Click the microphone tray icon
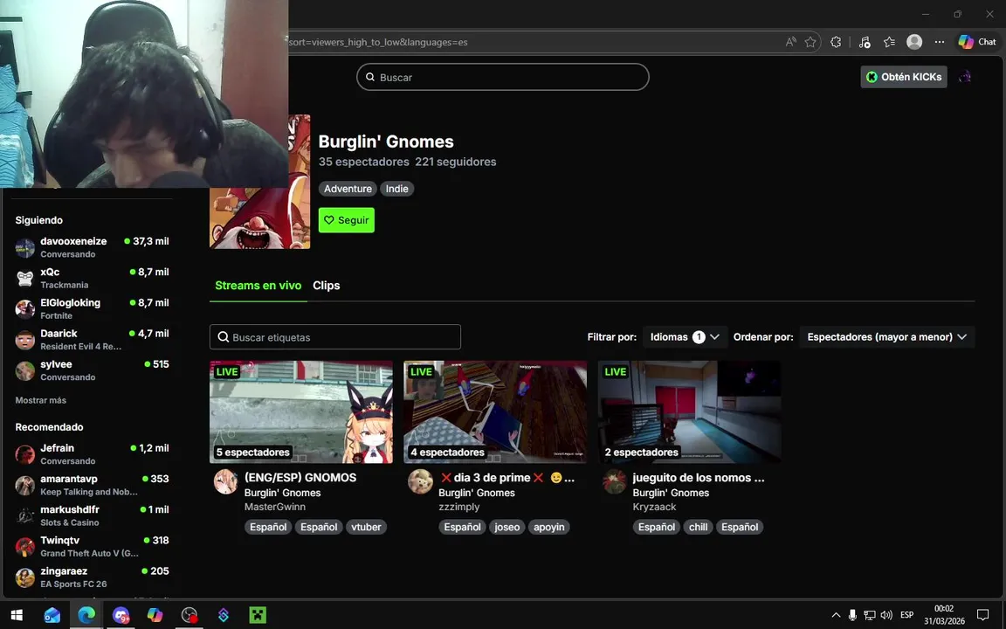The image size is (1006, 629). (x=852, y=615)
